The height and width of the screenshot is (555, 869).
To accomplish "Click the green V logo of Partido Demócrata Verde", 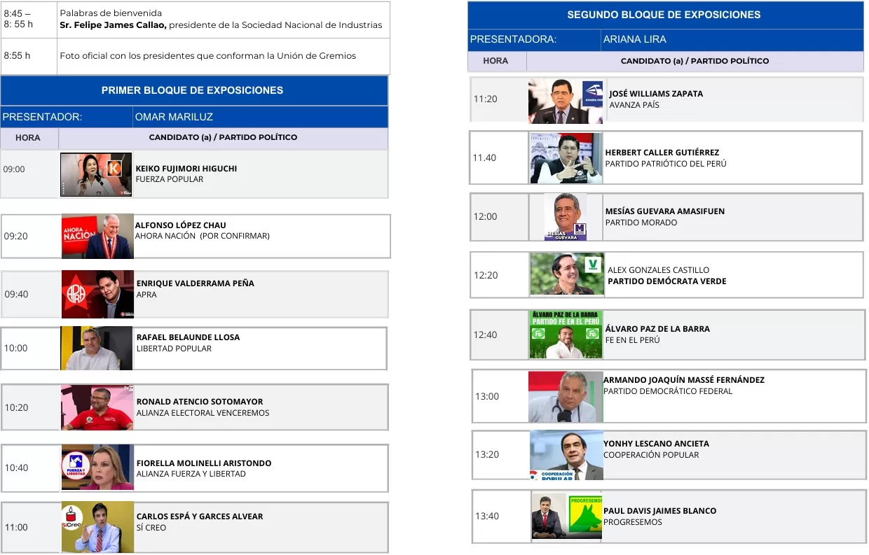I will pyautogui.click(x=593, y=265).
